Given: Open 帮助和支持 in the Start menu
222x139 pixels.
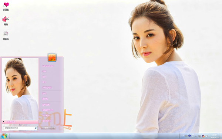Looking at the screenshot, I should [47, 121].
